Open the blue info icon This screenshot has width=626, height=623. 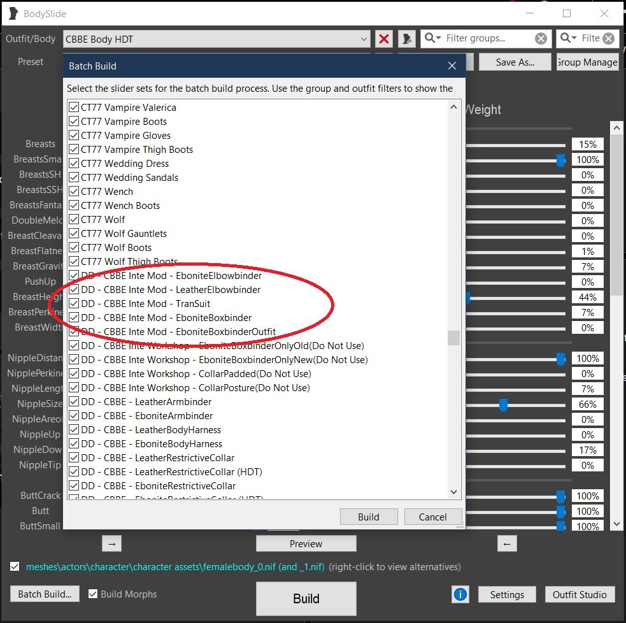[460, 594]
